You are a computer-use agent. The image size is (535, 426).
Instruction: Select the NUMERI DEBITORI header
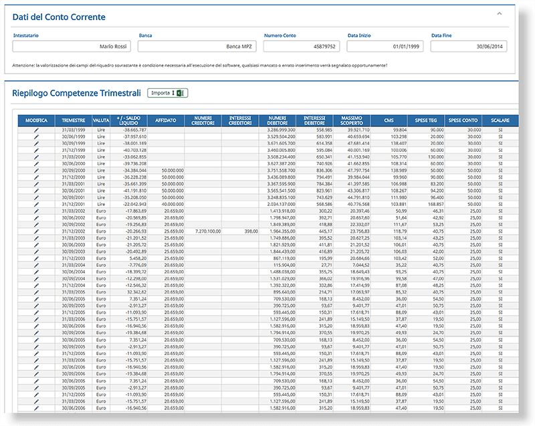(277, 120)
